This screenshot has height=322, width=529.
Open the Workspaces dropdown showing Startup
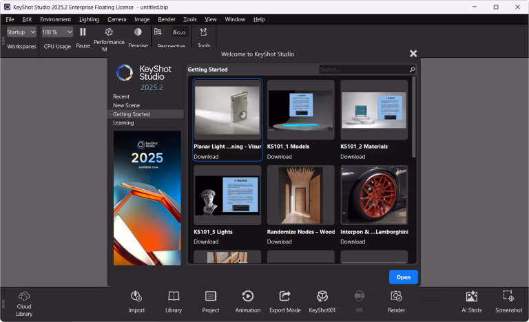click(x=21, y=32)
